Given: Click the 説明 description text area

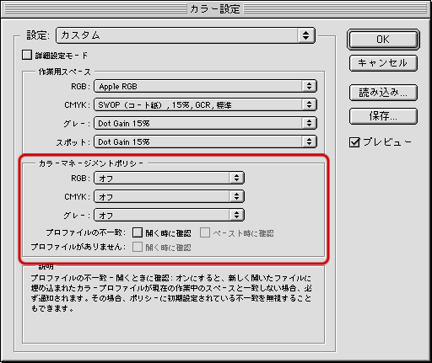Looking at the screenshot, I should pyautogui.click(x=173, y=304).
